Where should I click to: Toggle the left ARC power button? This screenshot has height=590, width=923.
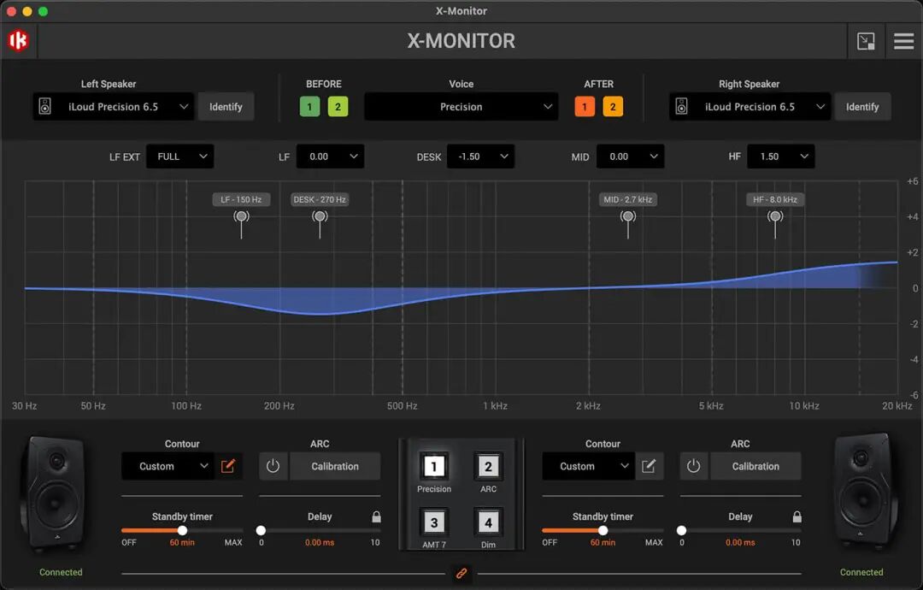click(273, 466)
